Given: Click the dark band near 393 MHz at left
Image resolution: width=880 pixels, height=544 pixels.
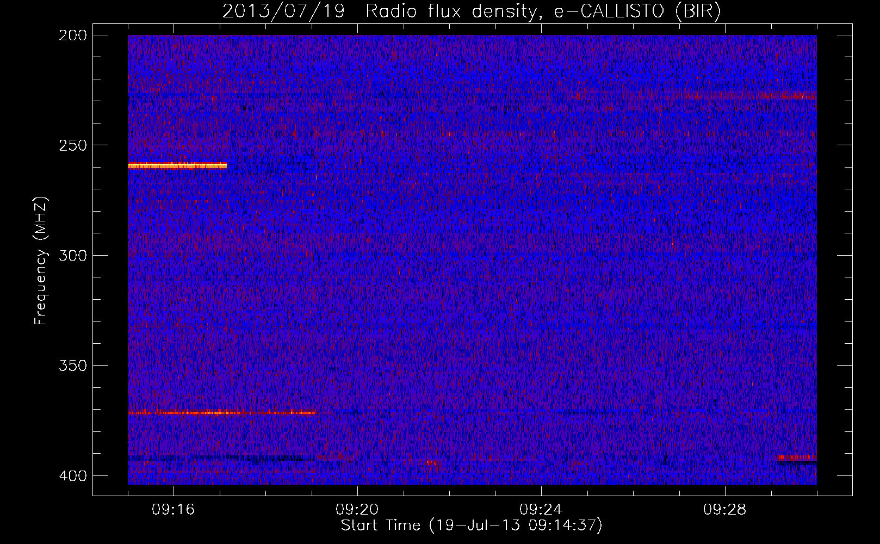Looking at the screenshot, I should [x=221, y=458].
